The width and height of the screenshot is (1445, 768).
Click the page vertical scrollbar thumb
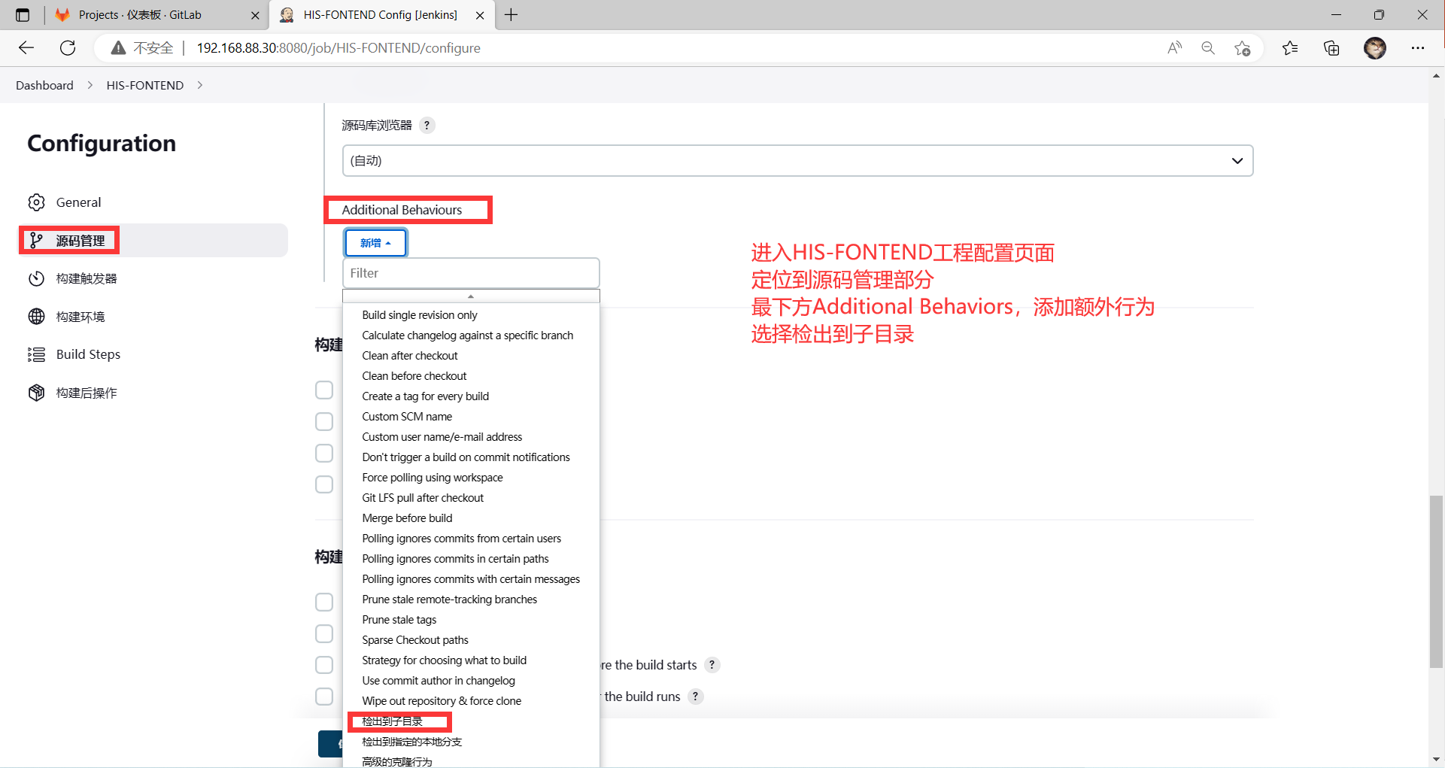pyautogui.click(x=1437, y=582)
